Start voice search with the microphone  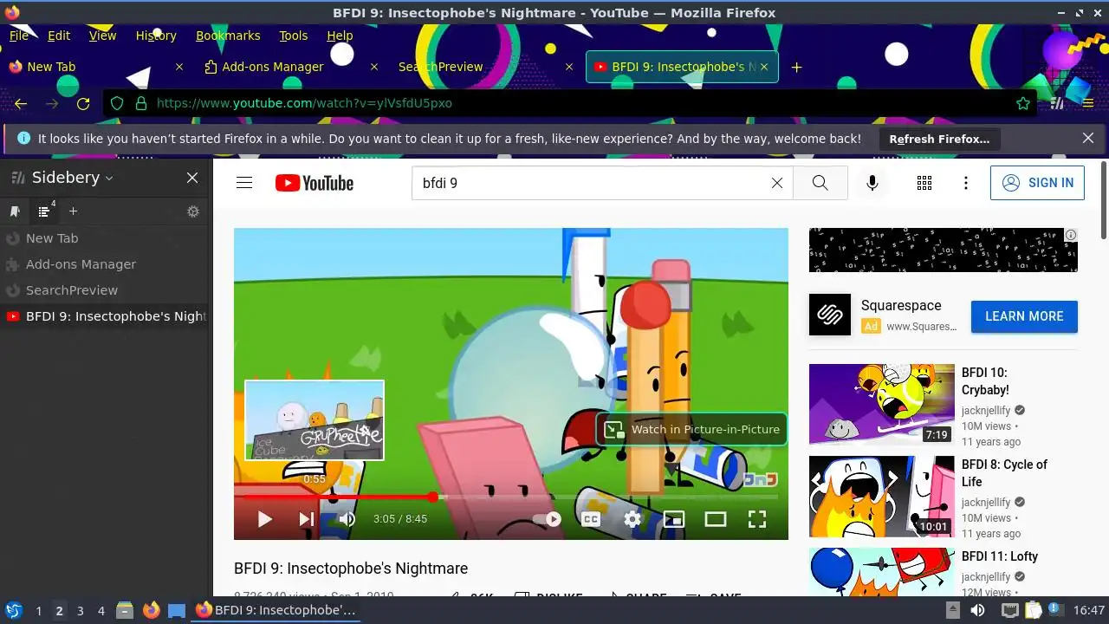click(x=872, y=183)
